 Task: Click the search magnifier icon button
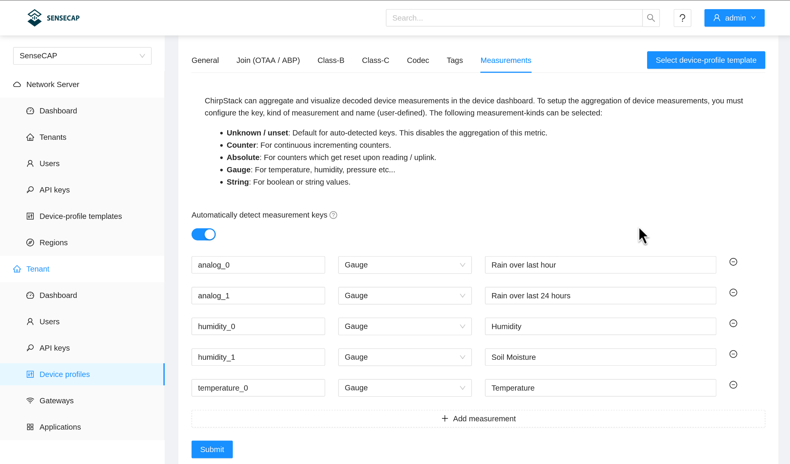651,18
